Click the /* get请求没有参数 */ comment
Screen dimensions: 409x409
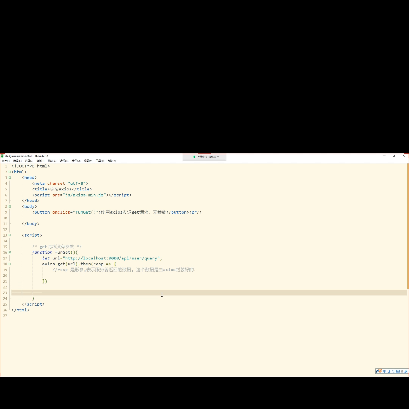point(56,247)
